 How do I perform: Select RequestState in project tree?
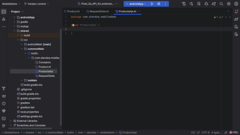46,76
